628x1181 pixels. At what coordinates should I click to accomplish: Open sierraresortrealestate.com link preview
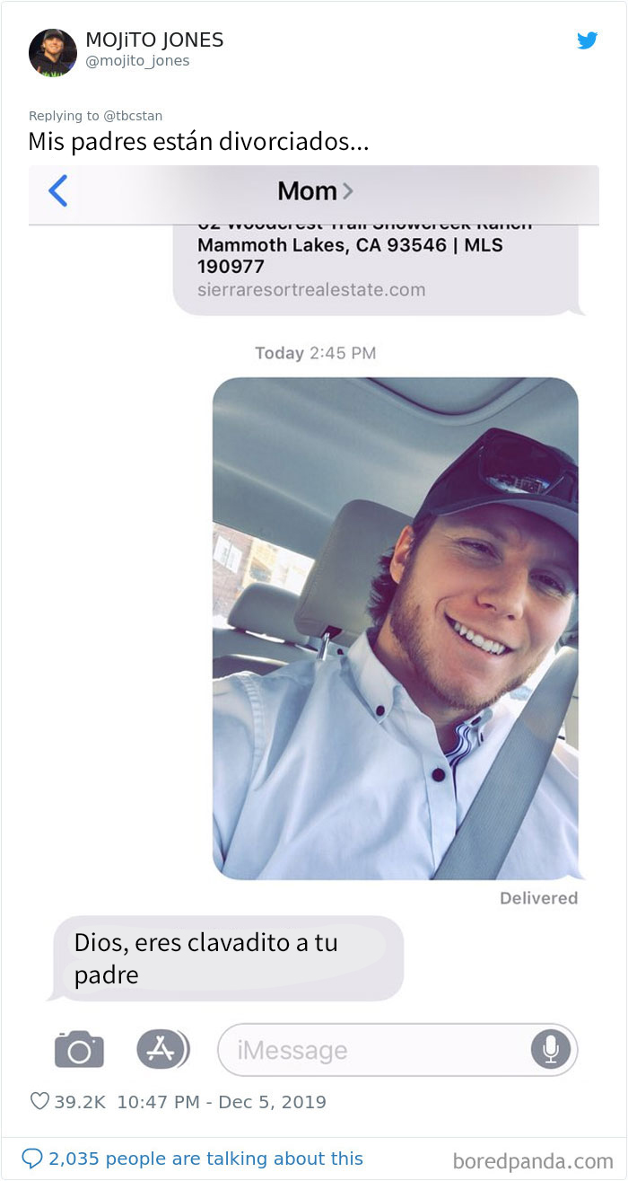point(311,290)
